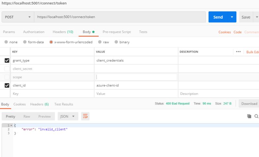Open the request Headers (10) tab
The height and width of the screenshot is (157, 259).
pyautogui.click(x=63, y=32)
